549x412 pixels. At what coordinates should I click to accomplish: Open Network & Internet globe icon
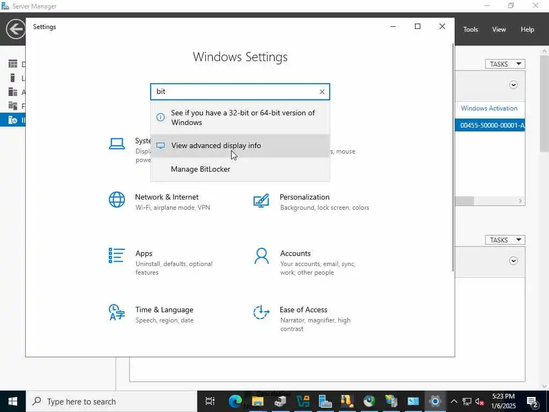(116, 200)
